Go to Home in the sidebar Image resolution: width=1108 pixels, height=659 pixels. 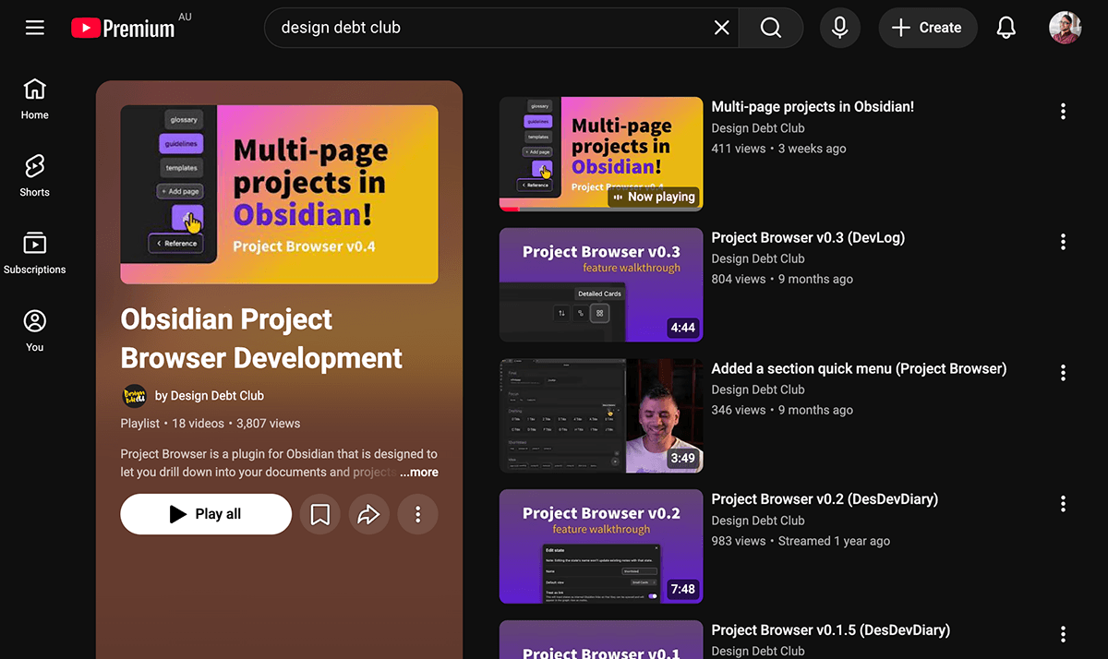pyautogui.click(x=35, y=100)
